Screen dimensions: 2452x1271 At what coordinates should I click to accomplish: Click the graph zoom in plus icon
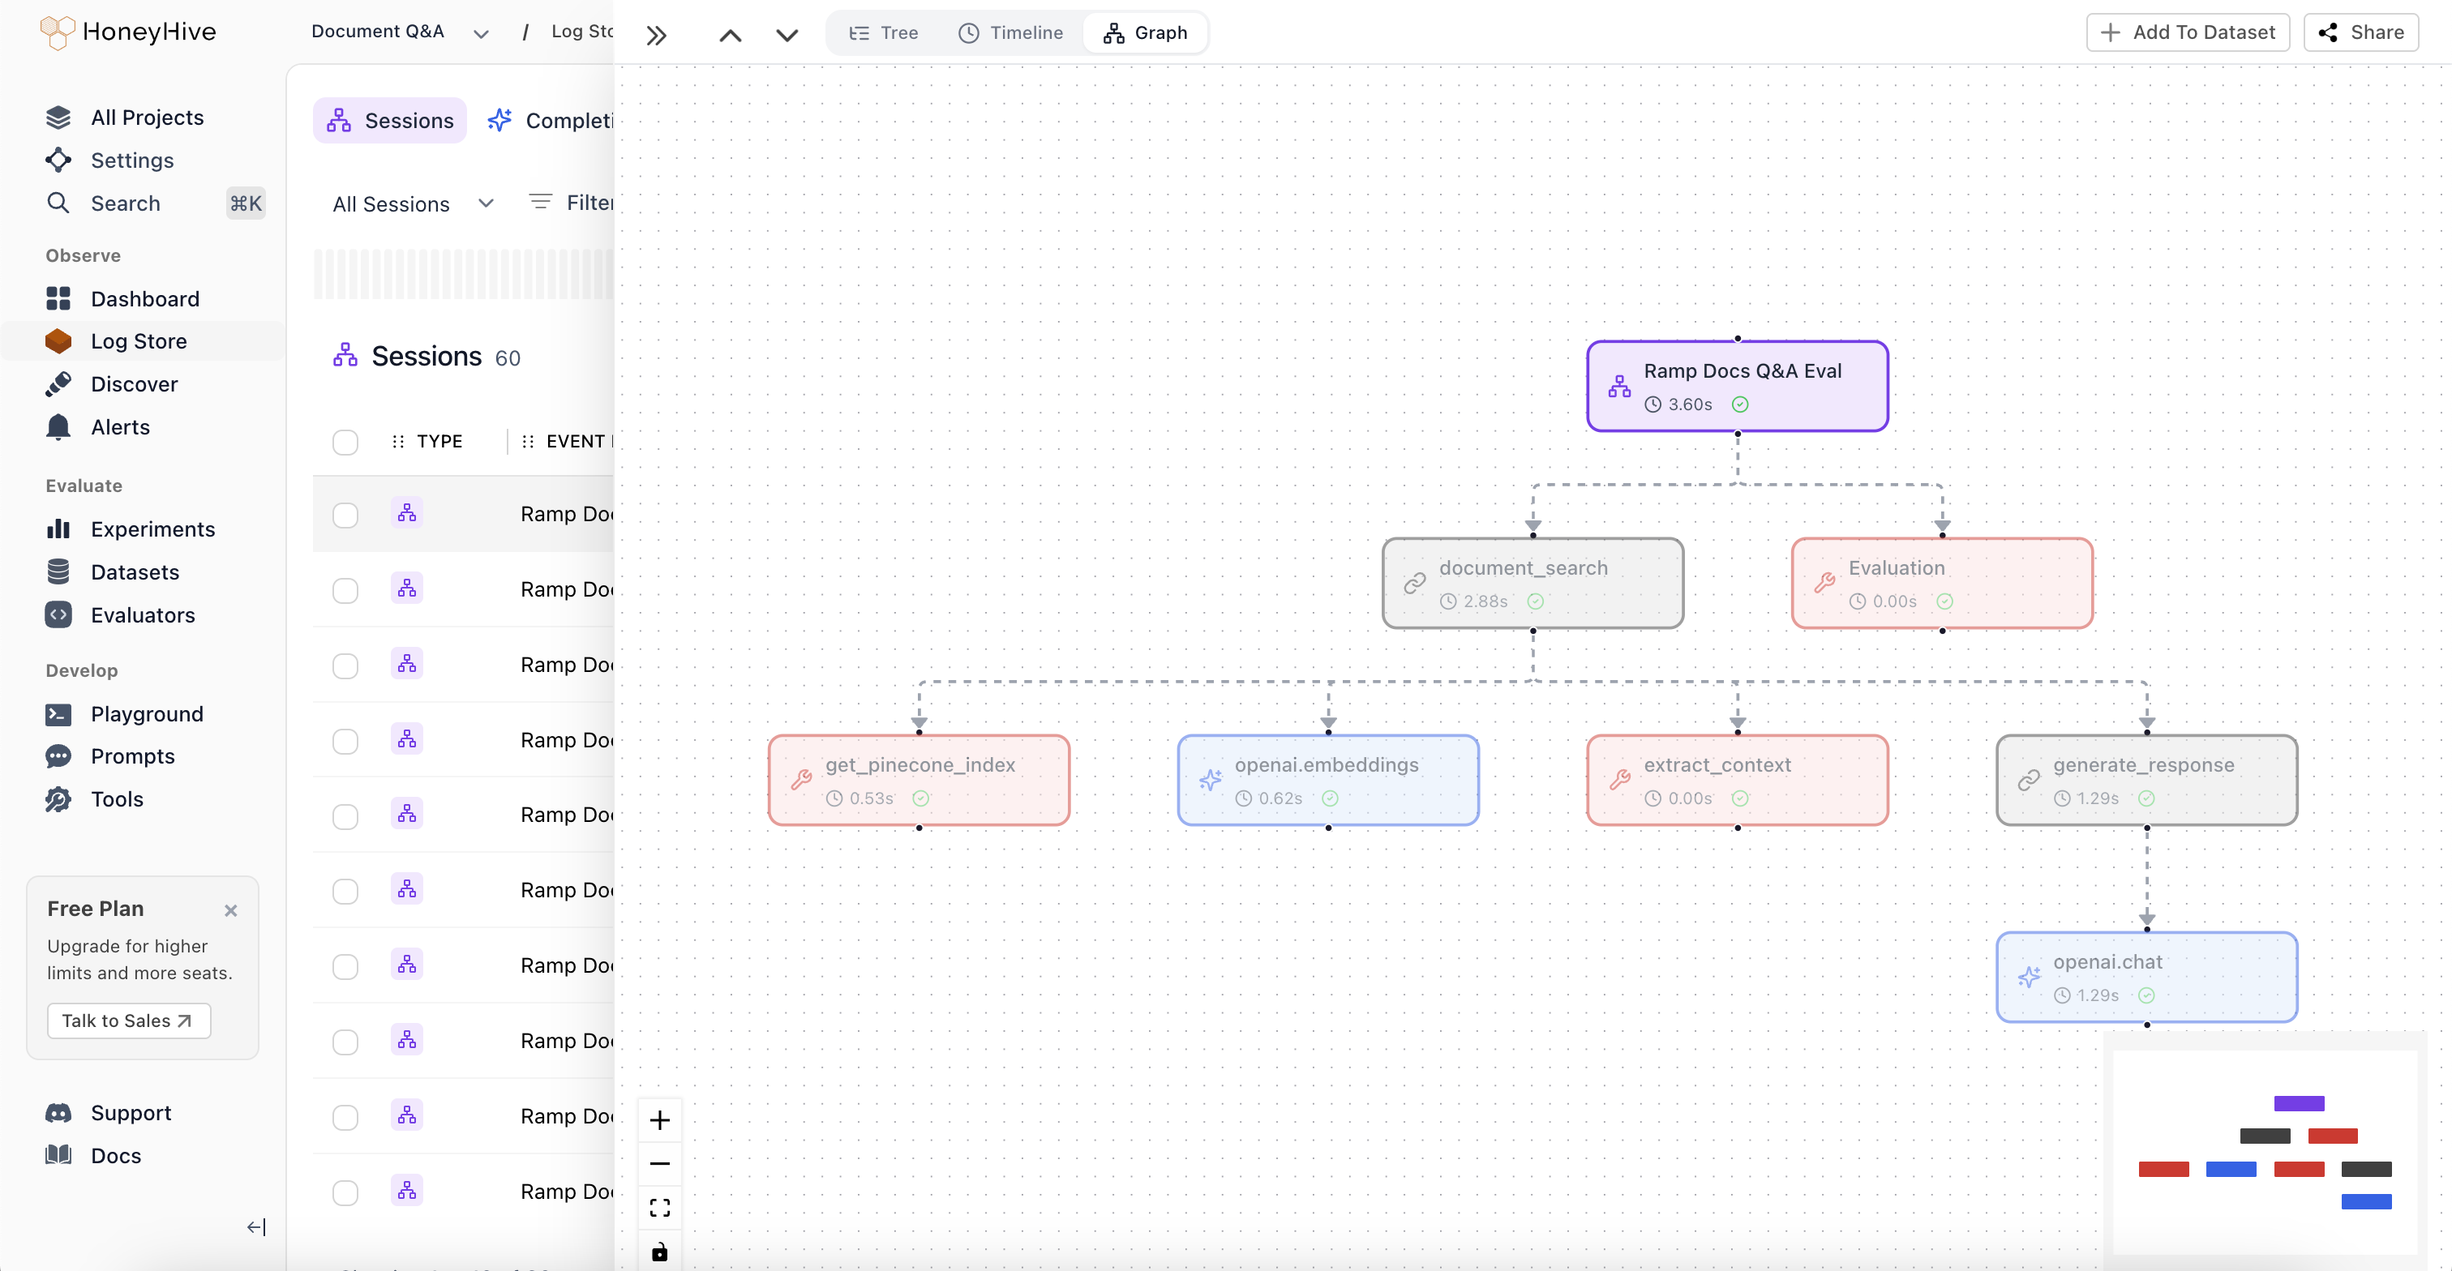pos(660,1119)
